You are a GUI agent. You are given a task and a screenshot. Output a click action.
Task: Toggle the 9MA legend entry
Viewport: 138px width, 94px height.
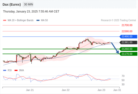coord(19,70)
